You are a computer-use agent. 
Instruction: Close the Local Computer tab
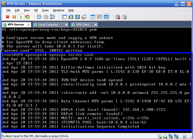(x=66, y=25)
